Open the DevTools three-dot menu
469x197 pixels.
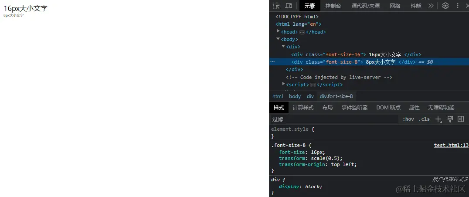point(457,6)
